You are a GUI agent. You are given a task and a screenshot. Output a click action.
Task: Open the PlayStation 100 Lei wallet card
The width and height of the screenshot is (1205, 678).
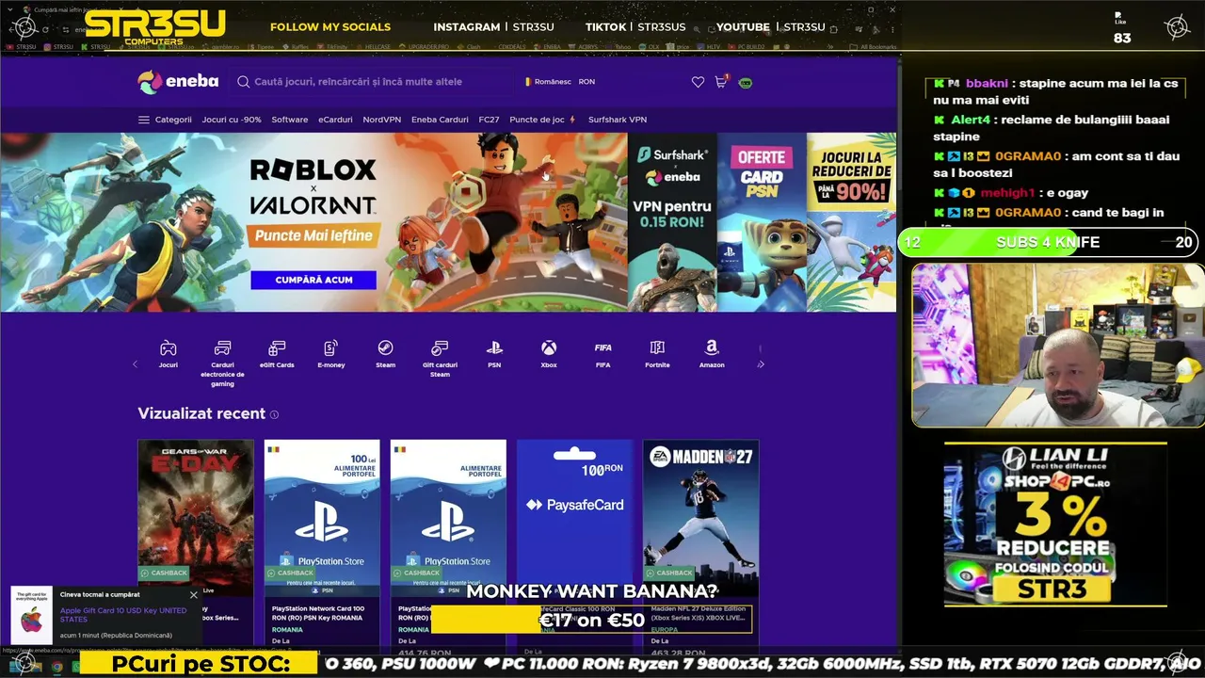[322, 544]
